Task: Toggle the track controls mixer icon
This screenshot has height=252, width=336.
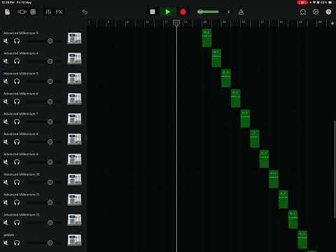Action: (48, 12)
